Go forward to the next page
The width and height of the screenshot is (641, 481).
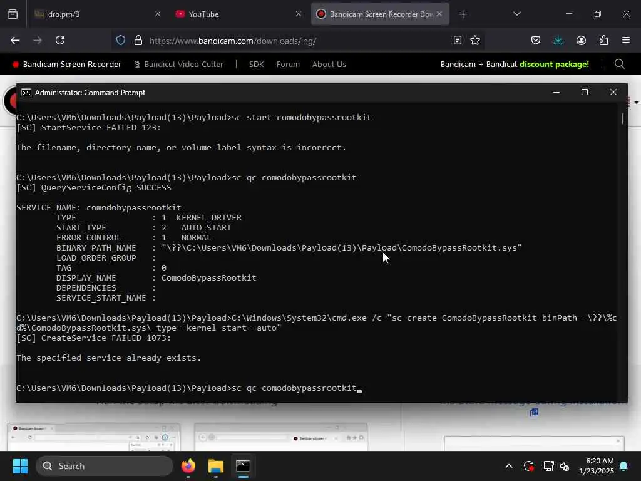click(x=38, y=41)
